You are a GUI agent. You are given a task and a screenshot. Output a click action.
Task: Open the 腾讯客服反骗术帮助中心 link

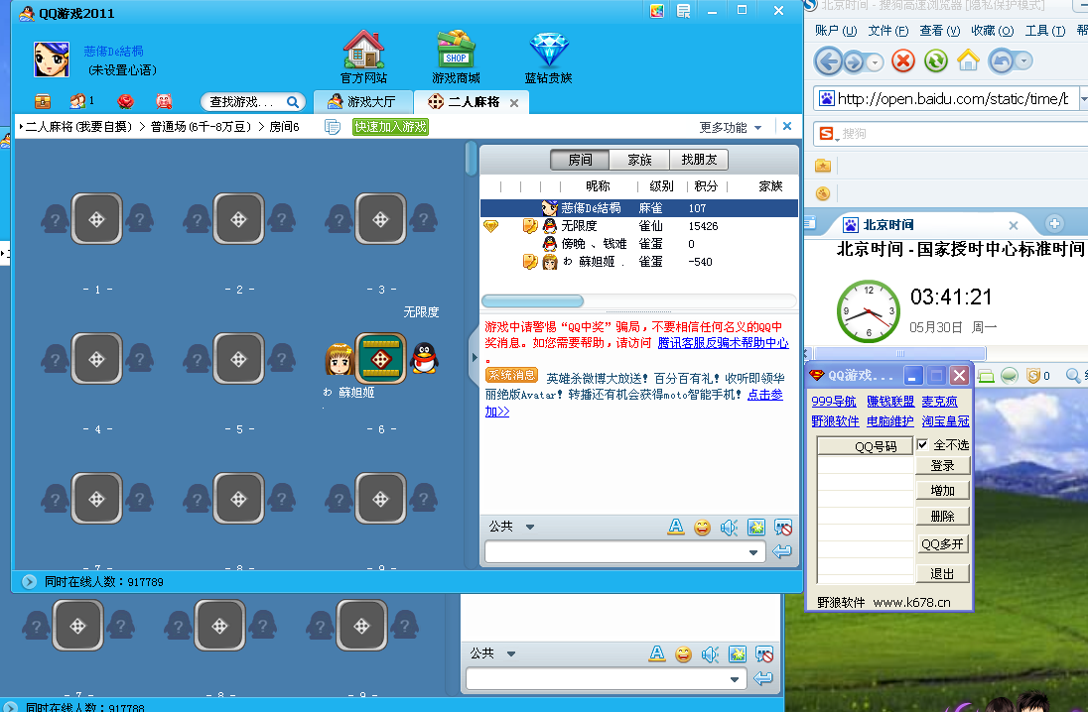pyautogui.click(x=723, y=343)
